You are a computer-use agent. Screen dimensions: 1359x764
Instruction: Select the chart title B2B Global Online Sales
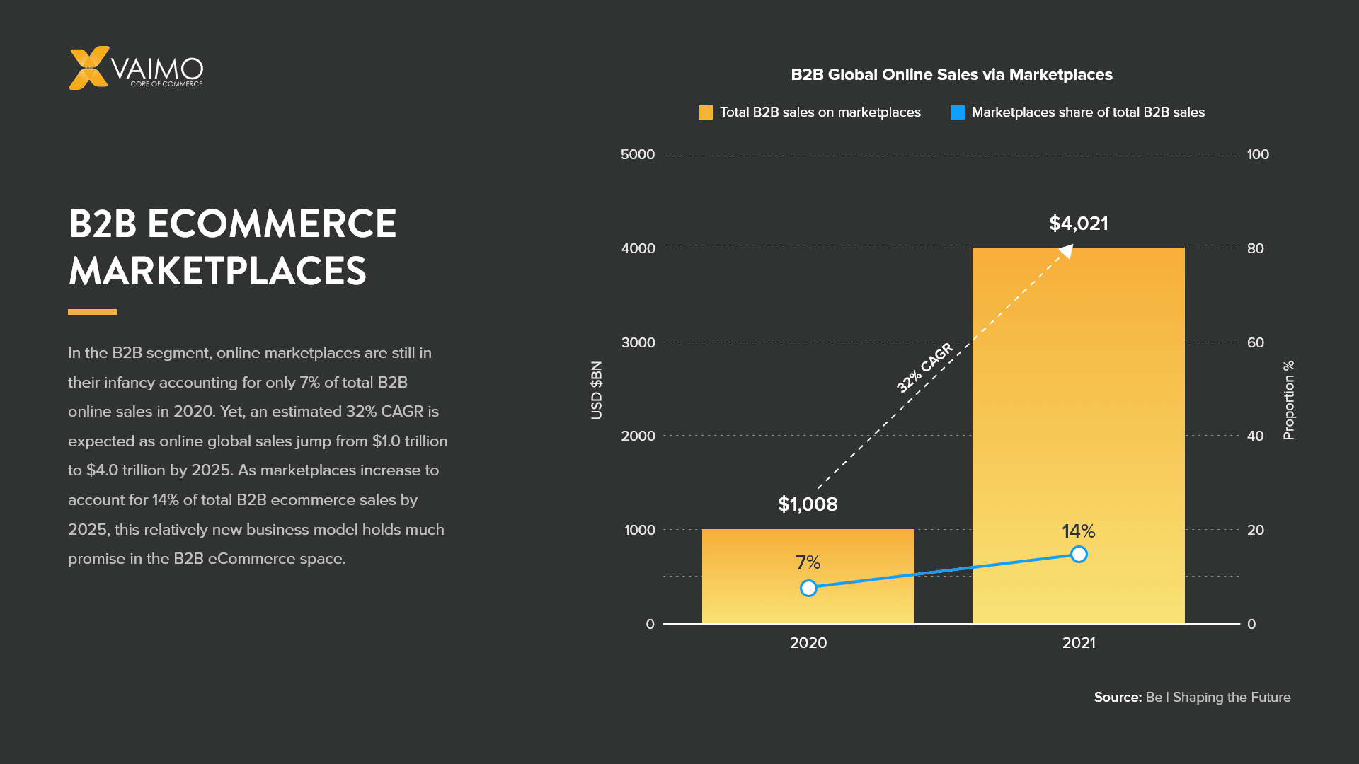coord(952,74)
